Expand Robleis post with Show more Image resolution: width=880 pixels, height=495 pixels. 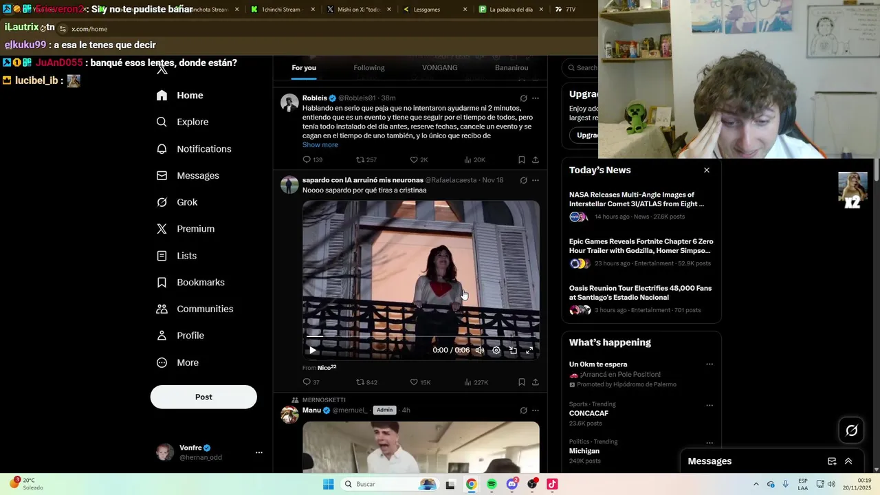point(320,145)
